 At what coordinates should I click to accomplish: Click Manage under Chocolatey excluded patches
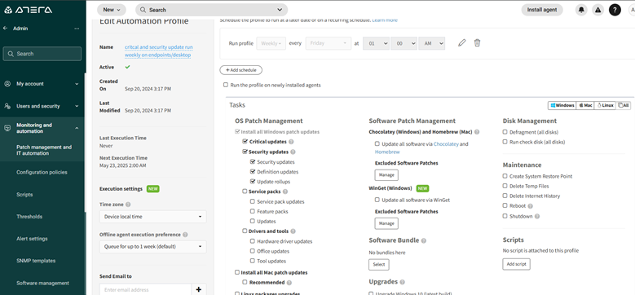click(386, 175)
